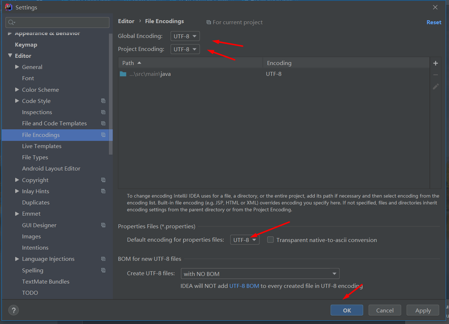The width and height of the screenshot is (449, 324).
Task: Open Live Templates settings
Action: coord(42,146)
